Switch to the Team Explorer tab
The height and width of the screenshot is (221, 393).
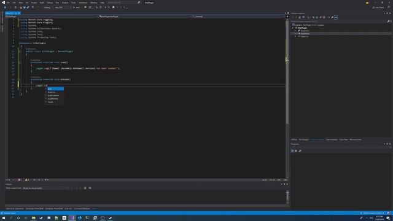[x=332, y=139]
